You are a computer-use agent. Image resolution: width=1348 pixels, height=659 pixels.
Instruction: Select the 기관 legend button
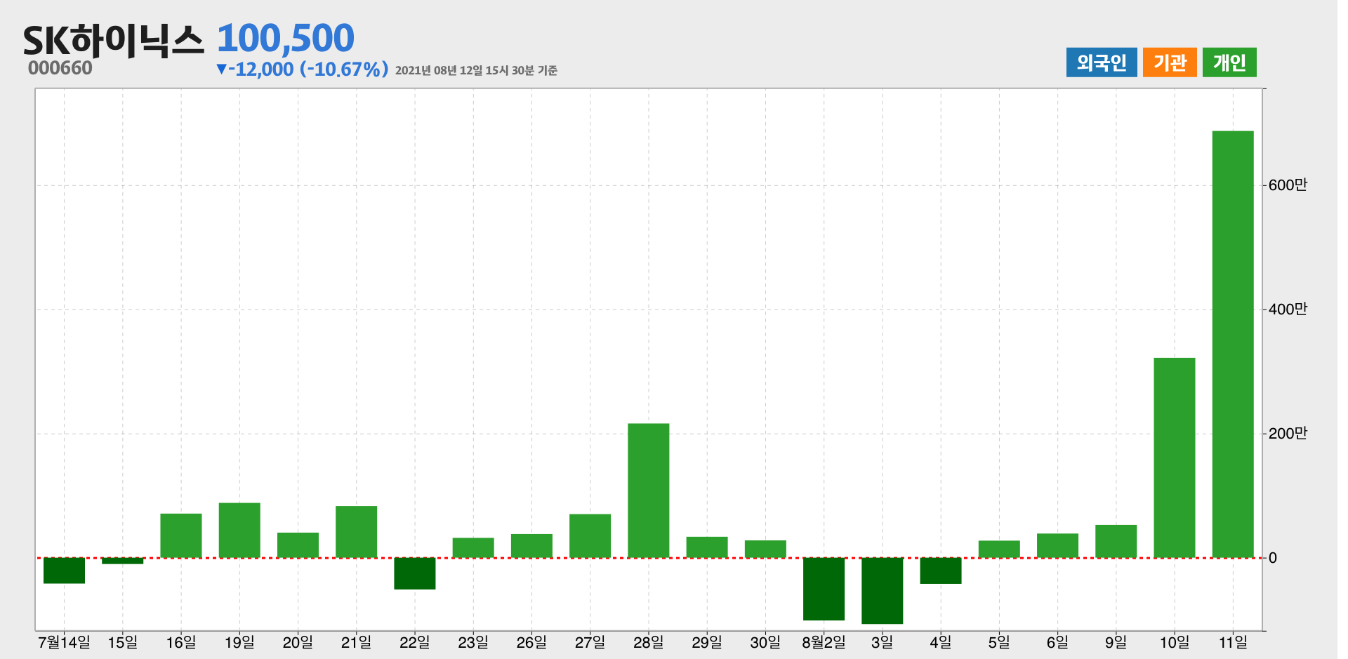click(1169, 62)
